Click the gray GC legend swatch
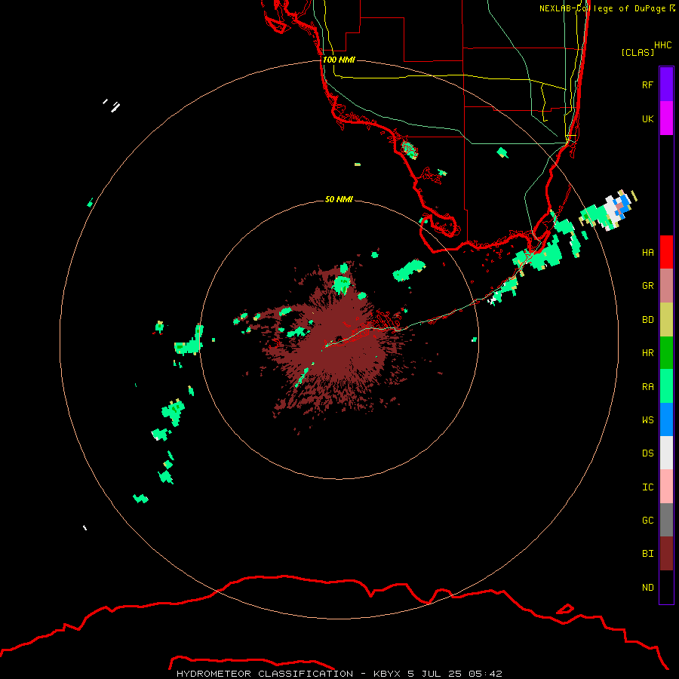 point(666,520)
